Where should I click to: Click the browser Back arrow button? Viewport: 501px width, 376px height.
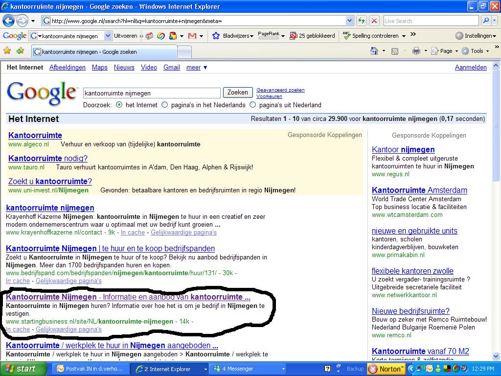9,21
